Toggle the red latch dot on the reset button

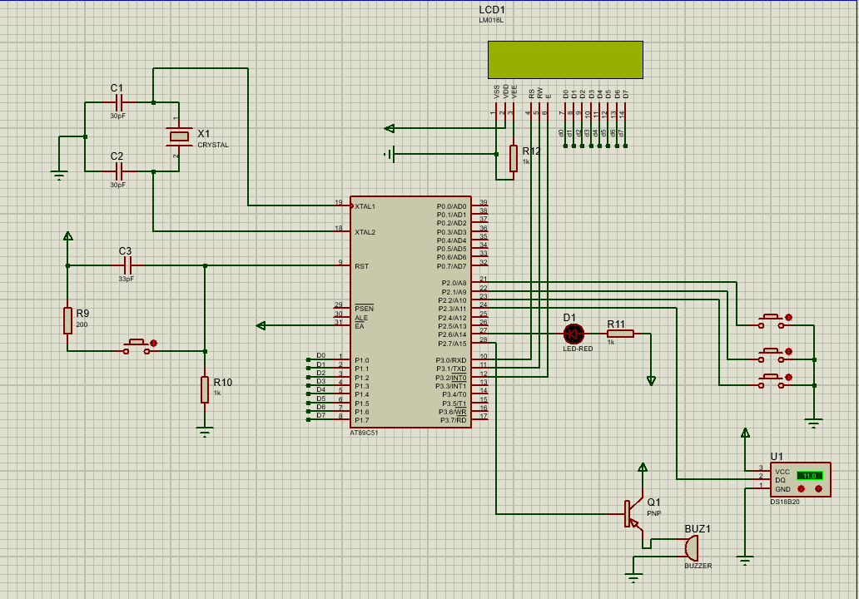coord(153,344)
